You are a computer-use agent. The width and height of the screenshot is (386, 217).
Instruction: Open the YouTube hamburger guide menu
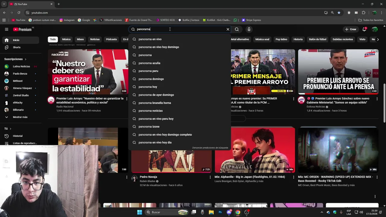click(6, 29)
